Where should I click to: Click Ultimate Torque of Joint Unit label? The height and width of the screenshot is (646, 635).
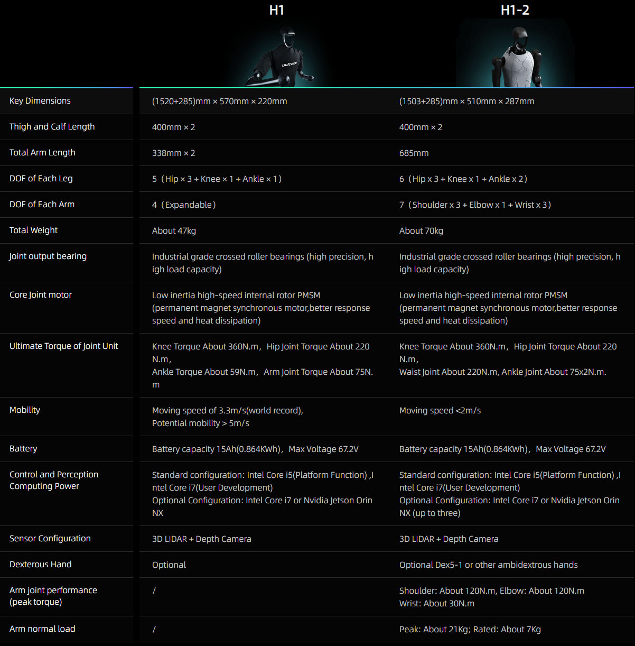tap(64, 346)
